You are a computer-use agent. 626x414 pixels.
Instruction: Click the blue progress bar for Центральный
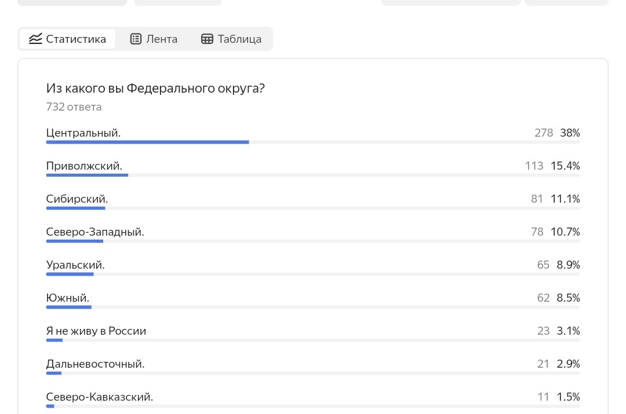pos(147,142)
